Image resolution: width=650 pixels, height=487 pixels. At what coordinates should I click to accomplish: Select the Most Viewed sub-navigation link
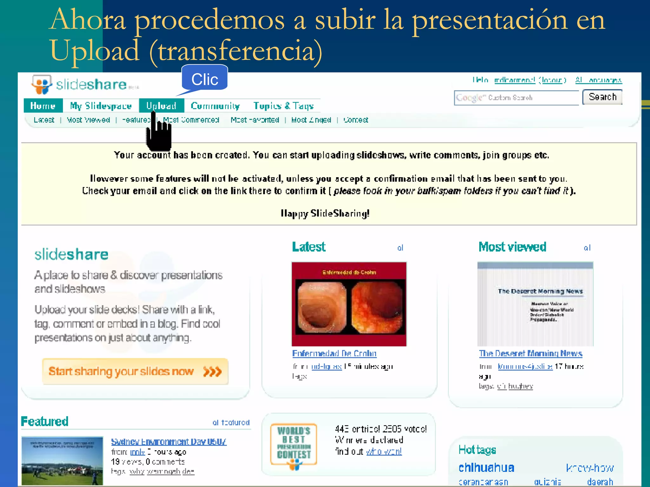[x=88, y=120]
